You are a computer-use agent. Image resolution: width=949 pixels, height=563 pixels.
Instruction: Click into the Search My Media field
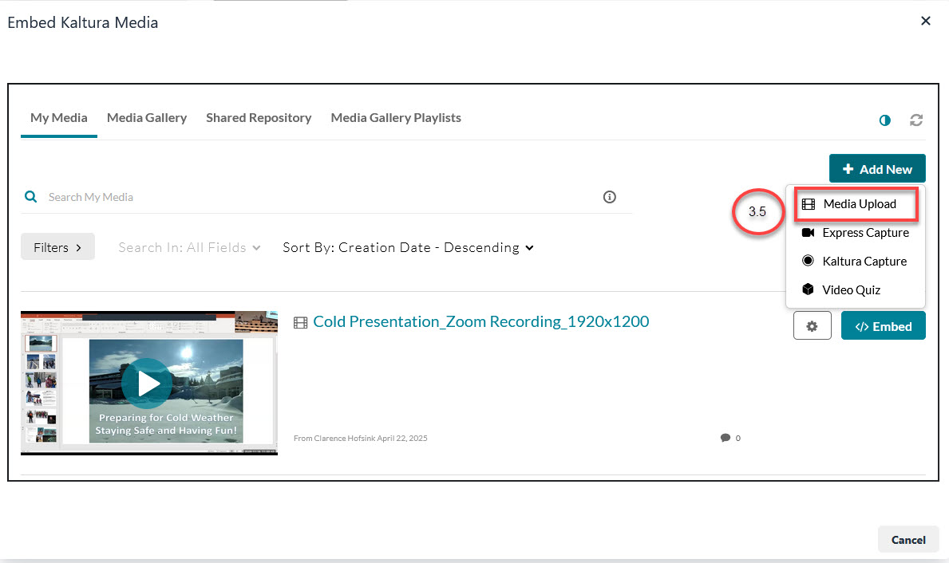tap(319, 197)
